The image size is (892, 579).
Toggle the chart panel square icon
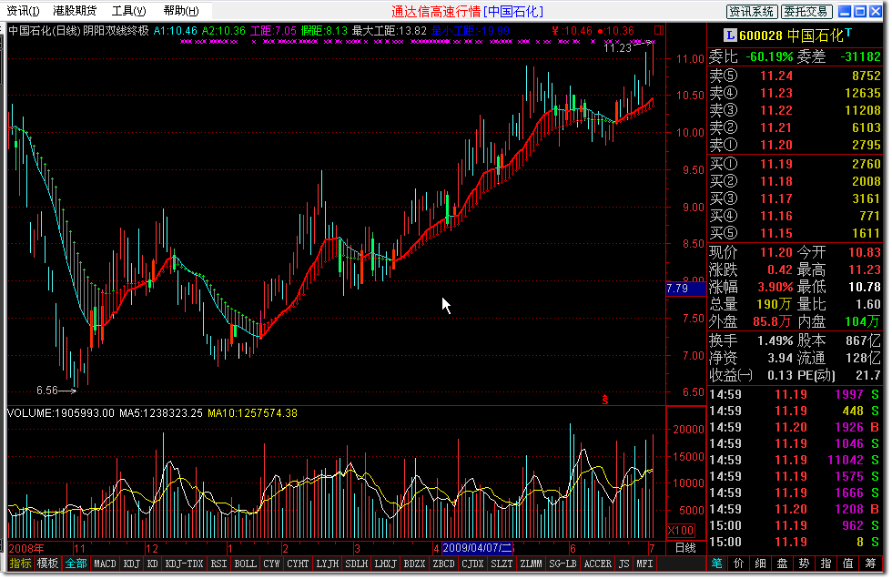[x=659, y=30]
